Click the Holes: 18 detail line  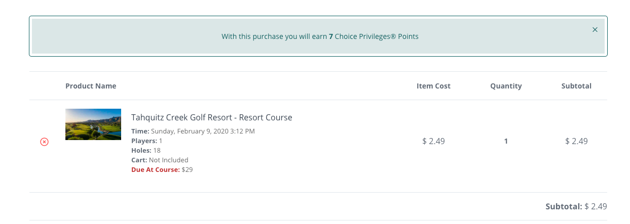145,151
